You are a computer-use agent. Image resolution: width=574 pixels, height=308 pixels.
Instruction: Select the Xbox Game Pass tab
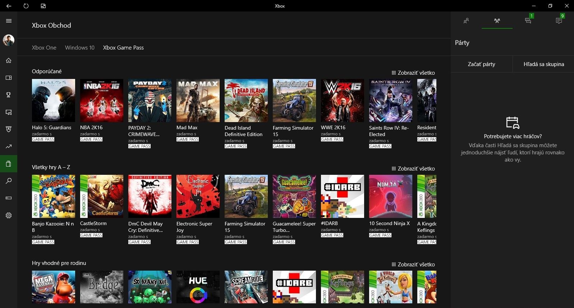tap(123, 48)
